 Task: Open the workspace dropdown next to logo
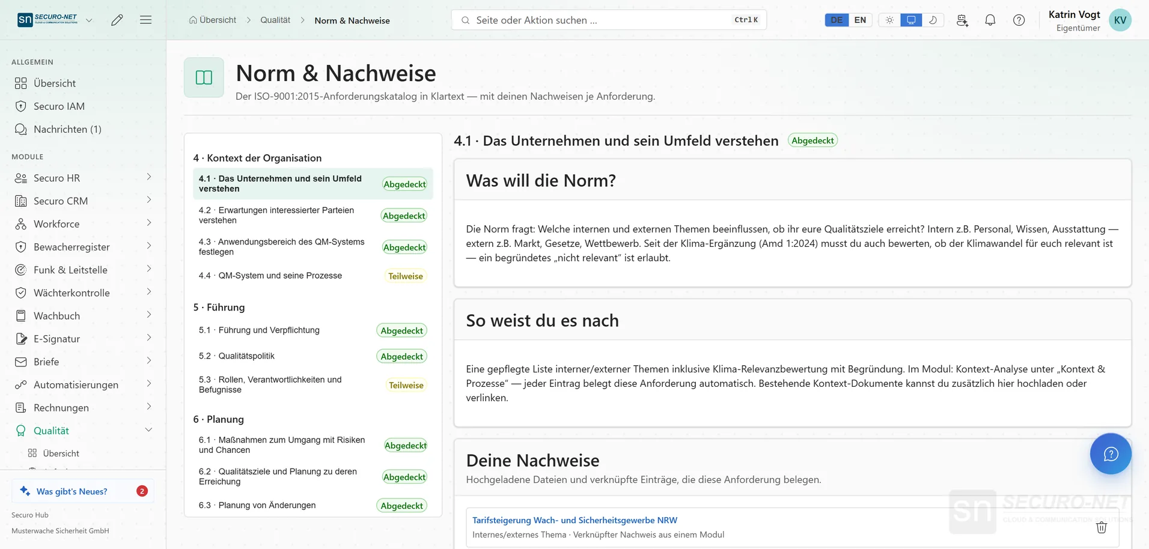[x=89, y=20]
